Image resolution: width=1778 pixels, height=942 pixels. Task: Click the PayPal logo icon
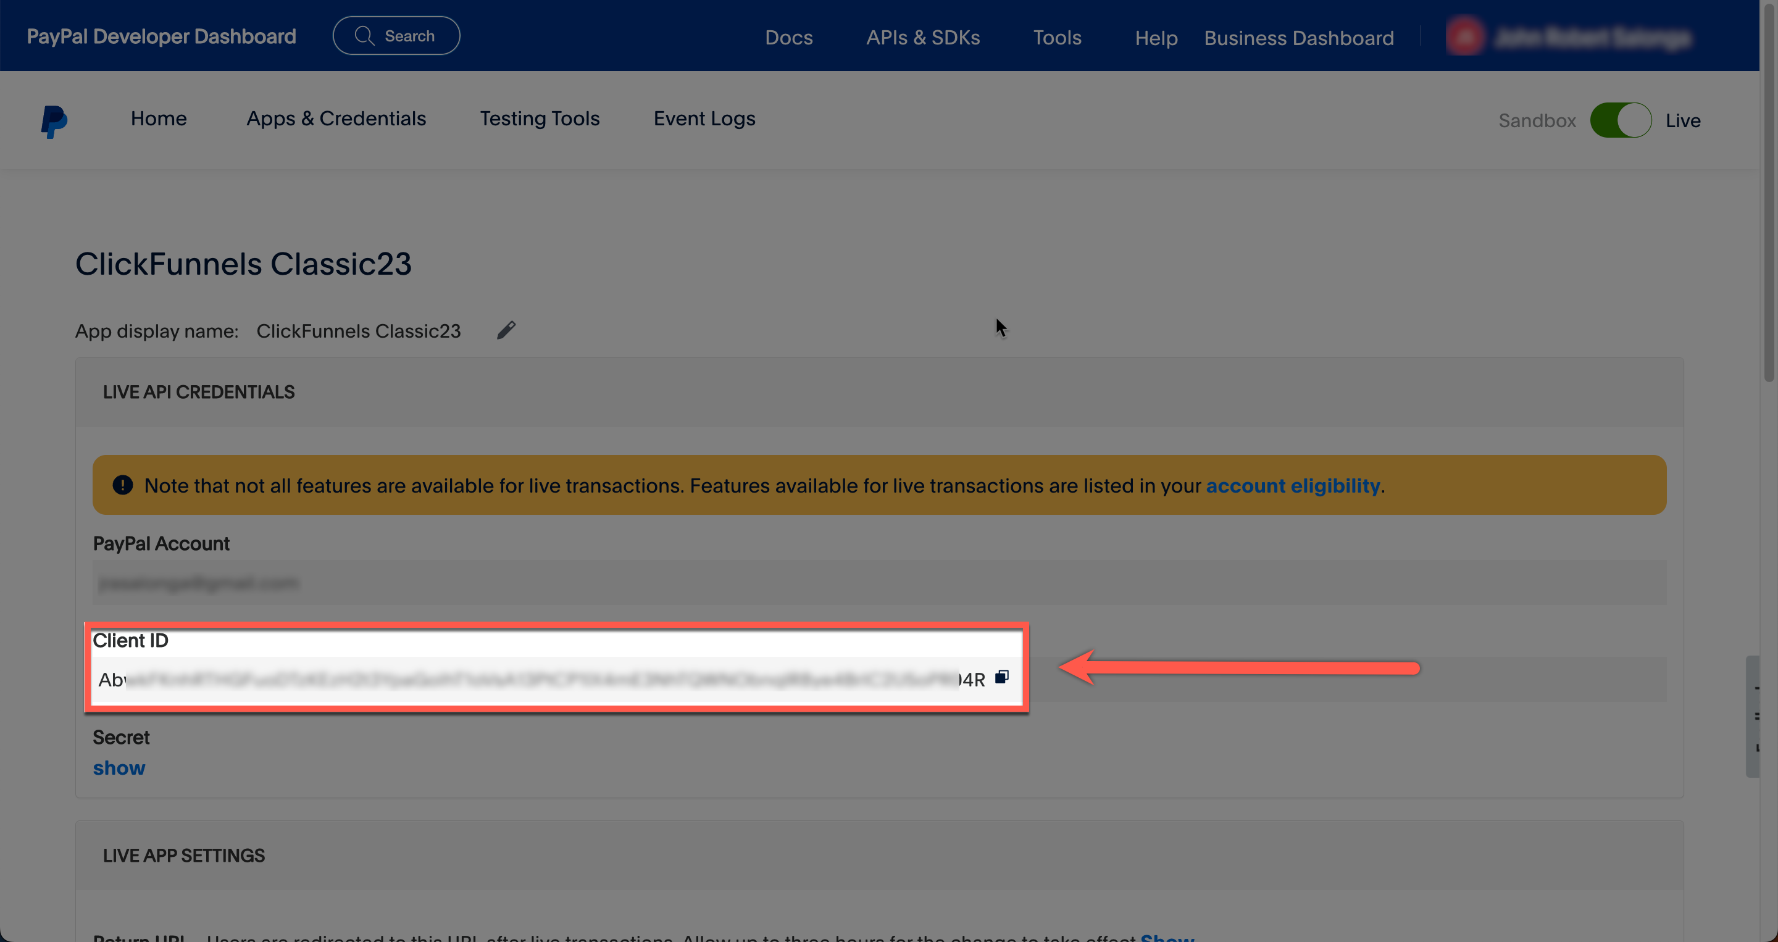[54, 122]
